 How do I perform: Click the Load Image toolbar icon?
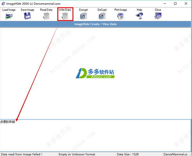pos(9,16)
